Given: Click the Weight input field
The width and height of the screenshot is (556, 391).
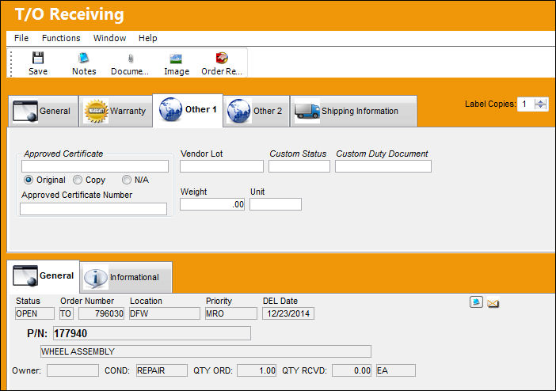Looking at the screenshot, I should (x=212, y=204).
